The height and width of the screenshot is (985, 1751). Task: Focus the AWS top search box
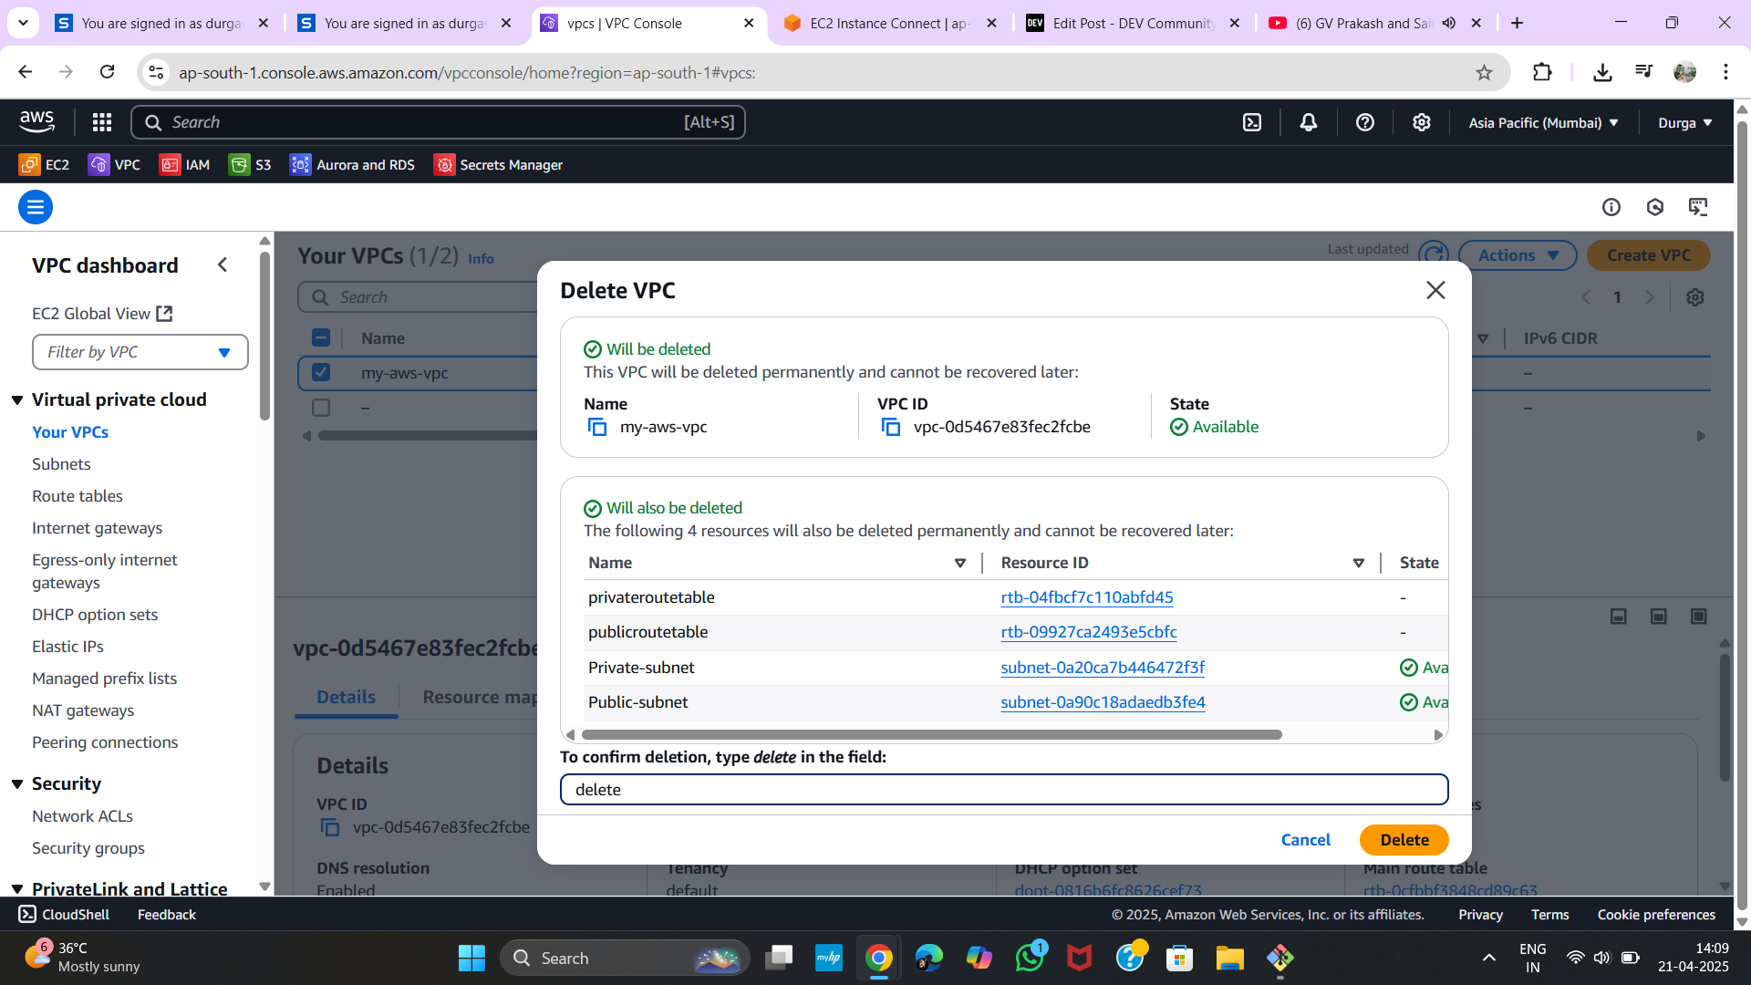pyautogui.click(x=439, y=122)
